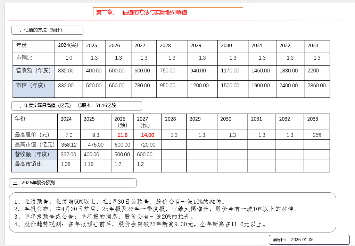Select header cell 2024(实) in first table
This screenshot has width=355, height=246.
pyautogui.click(x=68, y=46)
